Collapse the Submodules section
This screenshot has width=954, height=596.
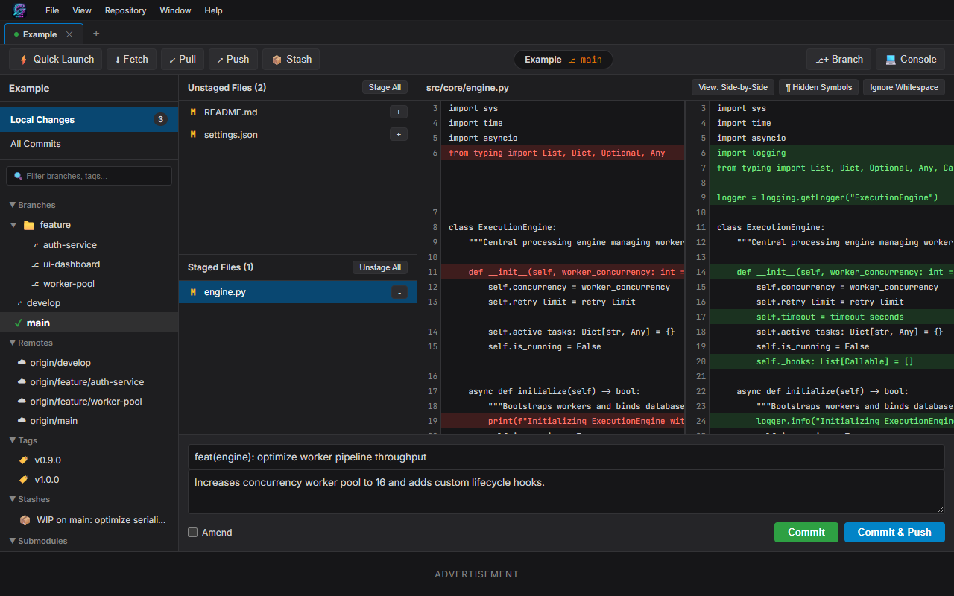click(13, 541)
